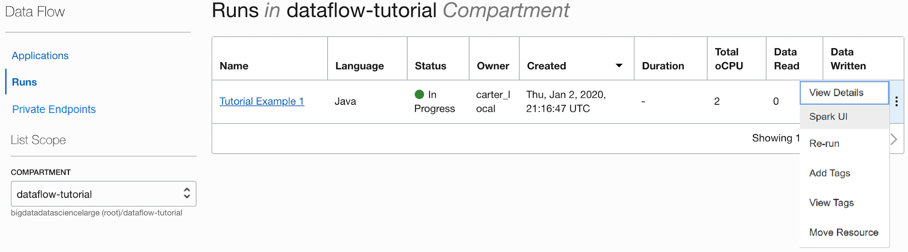Open the Tutorial Example 1 run link

[262, 101]
